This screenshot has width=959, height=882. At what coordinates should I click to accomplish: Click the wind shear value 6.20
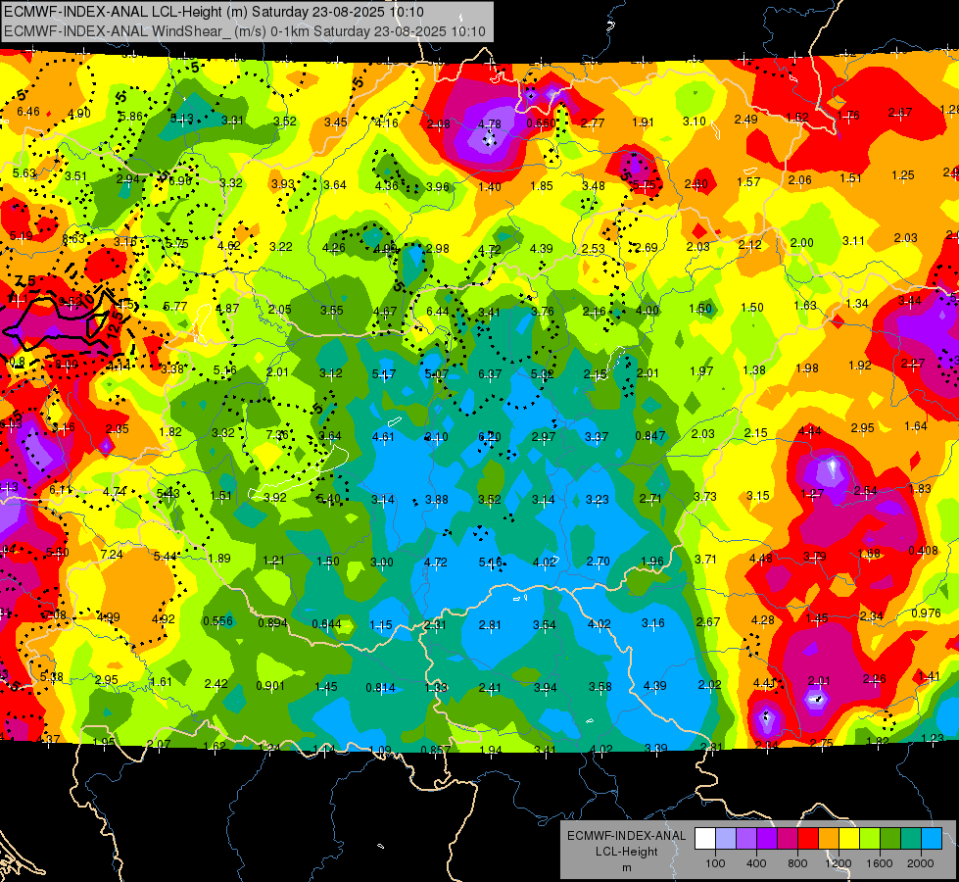point(490,436)
